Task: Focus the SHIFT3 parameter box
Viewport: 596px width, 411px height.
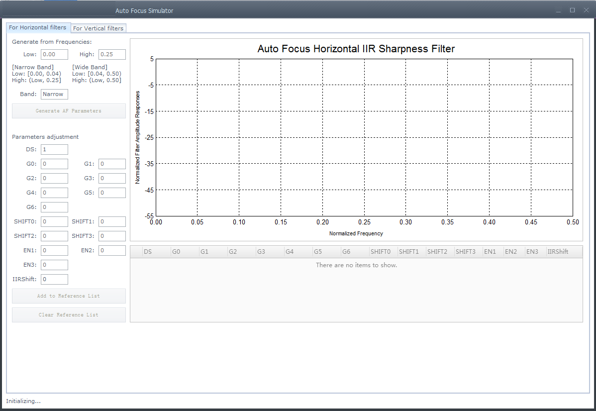Action: (x=112, y=236)
